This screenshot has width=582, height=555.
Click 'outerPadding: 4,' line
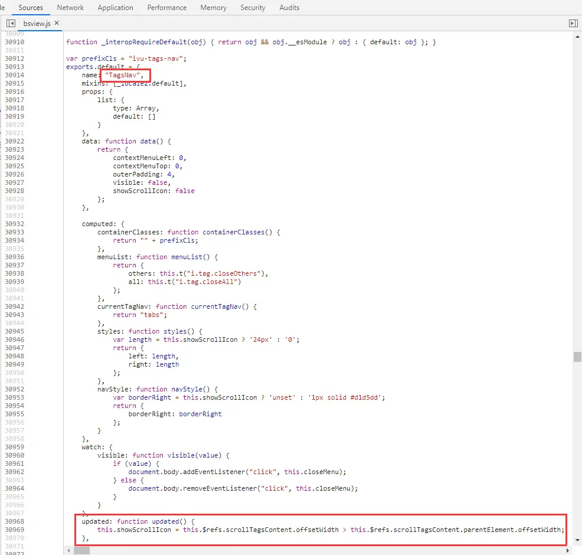tap(143, 175)
